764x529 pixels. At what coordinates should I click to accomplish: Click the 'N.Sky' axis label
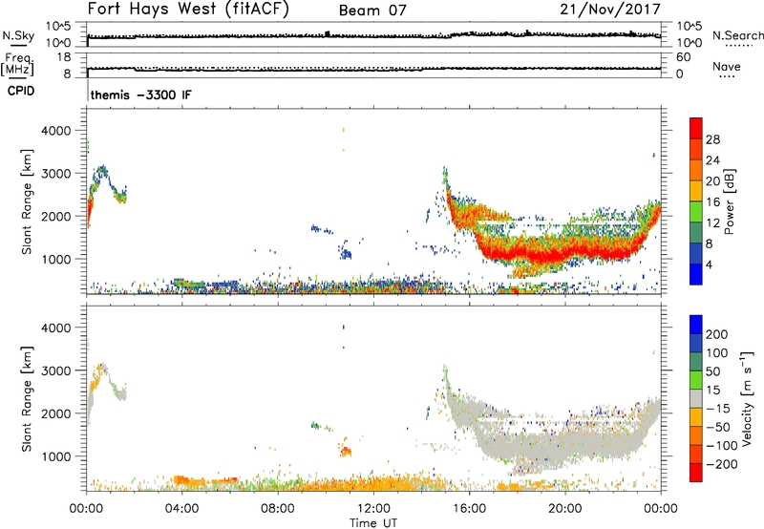pyautogui.click(x=18, y=35)
